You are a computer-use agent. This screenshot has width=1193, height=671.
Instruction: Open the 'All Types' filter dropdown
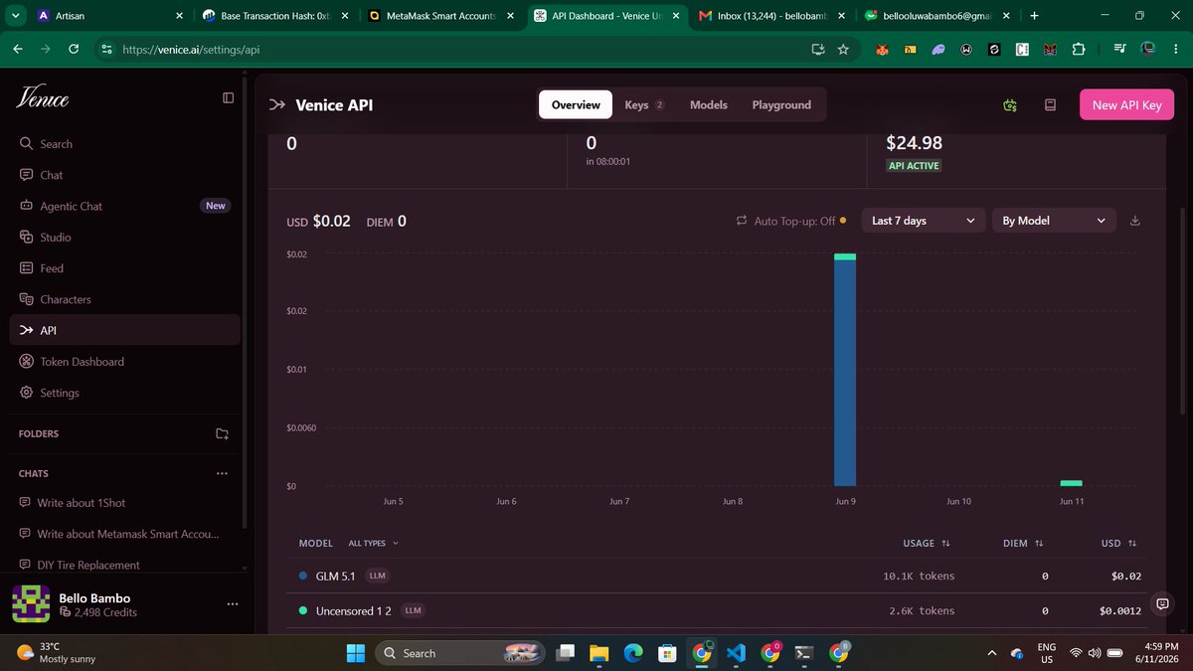[374, 543]
